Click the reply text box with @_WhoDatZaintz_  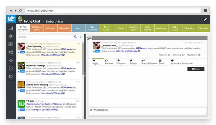pos(147,111)
